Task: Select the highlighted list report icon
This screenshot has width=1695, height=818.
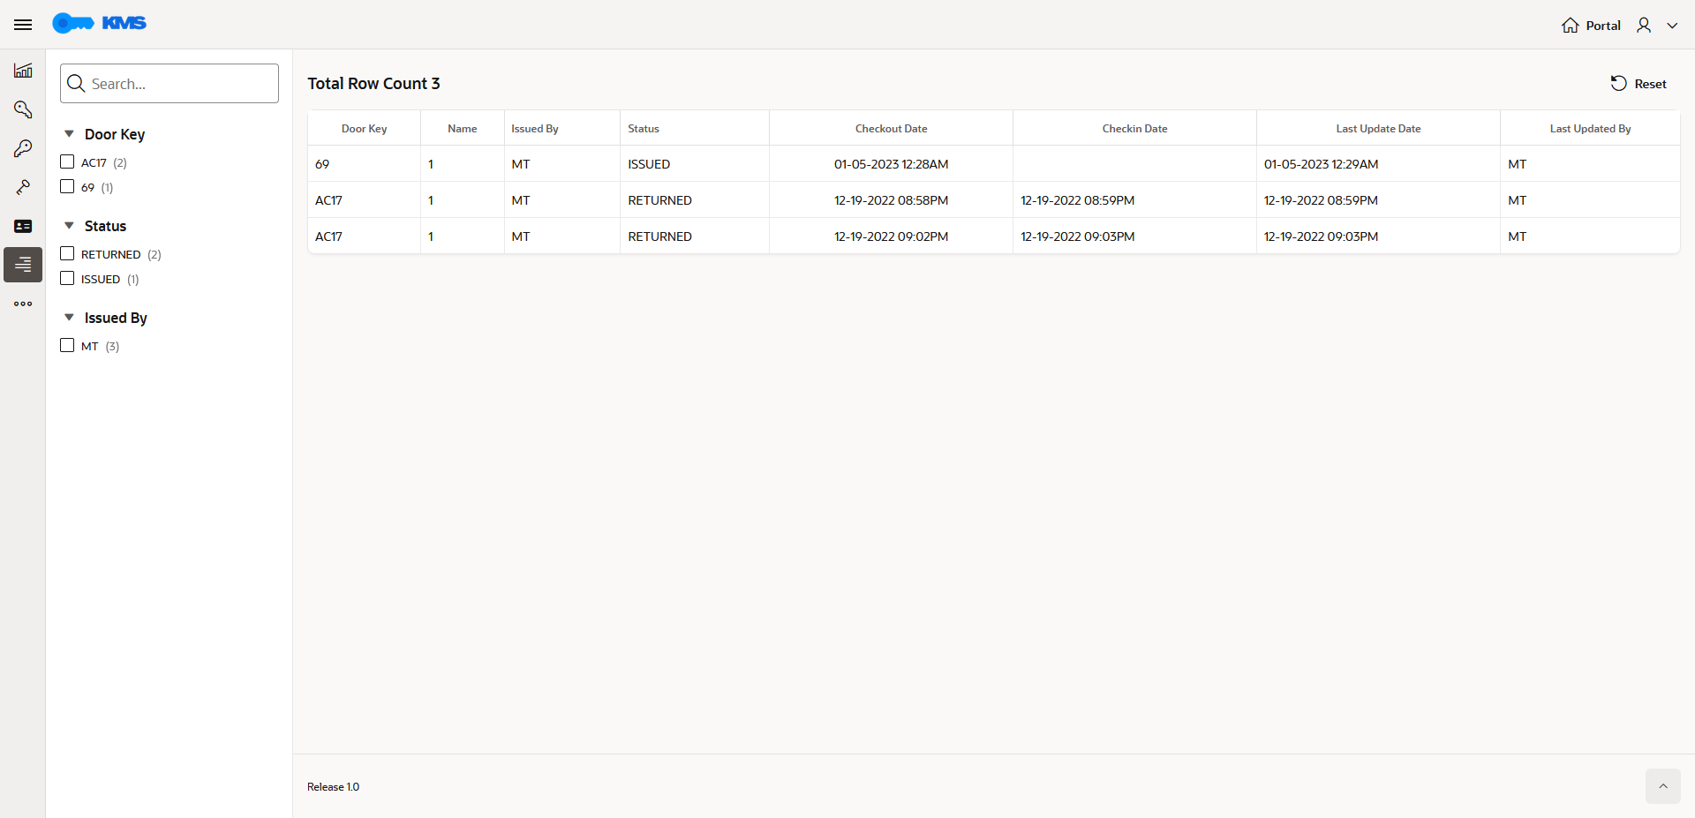Action: tap(23, 265)
